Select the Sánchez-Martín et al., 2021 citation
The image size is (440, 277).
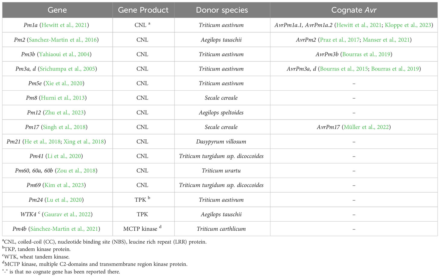(64, 229)
